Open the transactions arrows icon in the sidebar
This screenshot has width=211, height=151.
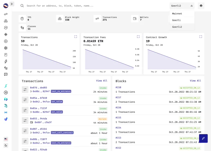pyautogui.click(x=6, y=14)
